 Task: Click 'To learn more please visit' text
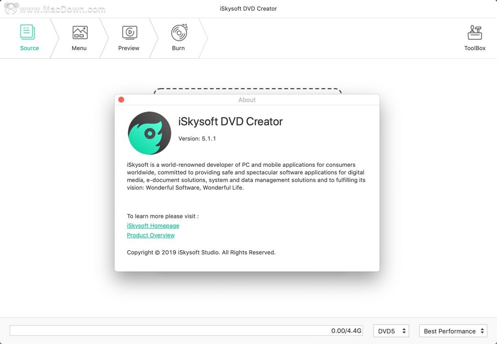tap(163, 216)
